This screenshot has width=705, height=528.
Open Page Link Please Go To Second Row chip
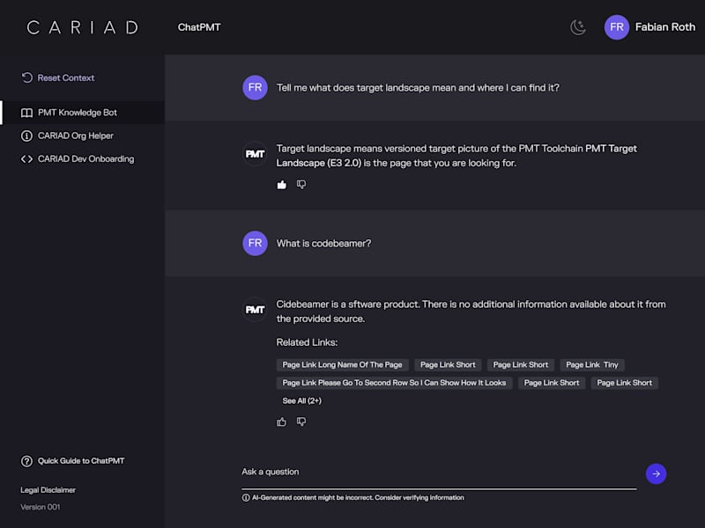tap(394, 383)
